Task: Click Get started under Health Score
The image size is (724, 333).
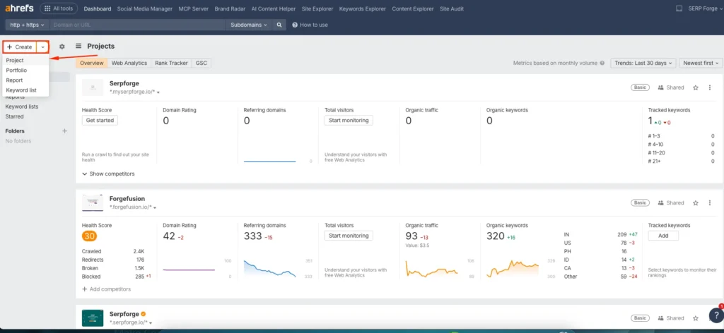Action: pos(100,121)
